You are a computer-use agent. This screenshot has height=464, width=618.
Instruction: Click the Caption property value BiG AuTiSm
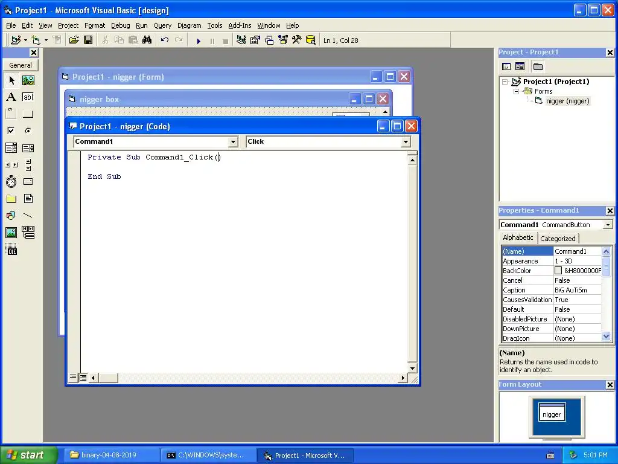point(578,290)
